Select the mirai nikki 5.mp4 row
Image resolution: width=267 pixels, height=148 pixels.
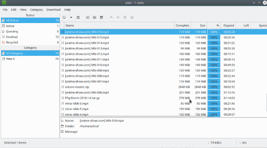(163, 109)
